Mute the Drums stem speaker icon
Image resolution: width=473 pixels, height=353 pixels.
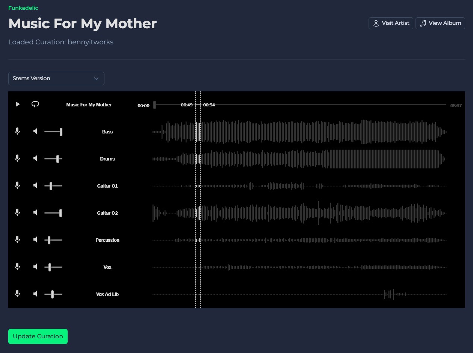tap(35, 158)
